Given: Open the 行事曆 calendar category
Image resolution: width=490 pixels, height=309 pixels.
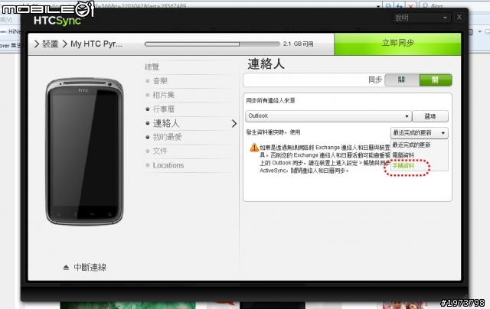Looking at the screenshot, I should pyautogui.click(x=164, y=109).
